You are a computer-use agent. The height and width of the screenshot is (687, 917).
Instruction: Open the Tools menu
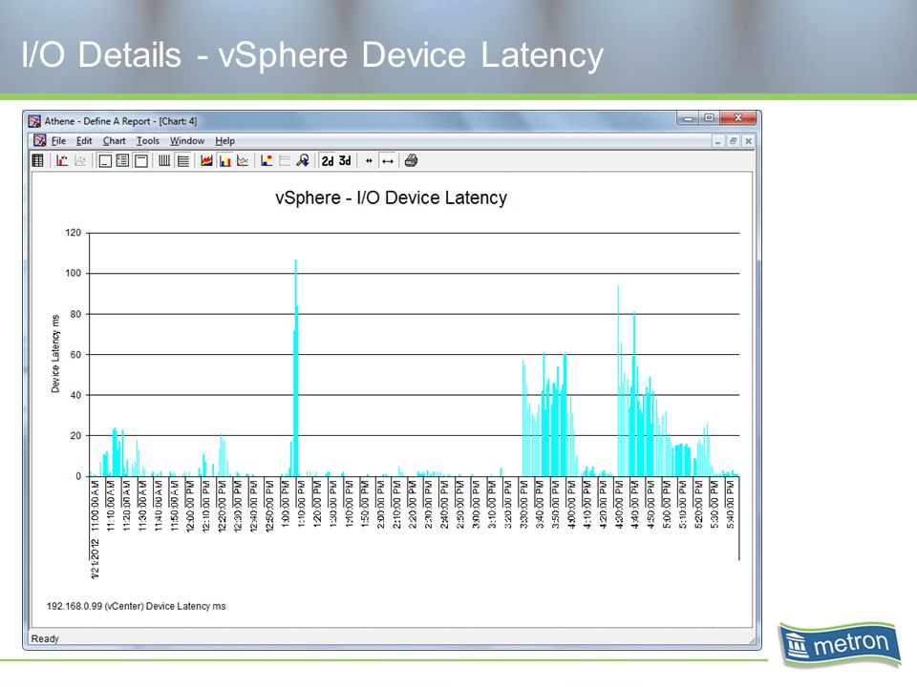click(x=148, y=141)
